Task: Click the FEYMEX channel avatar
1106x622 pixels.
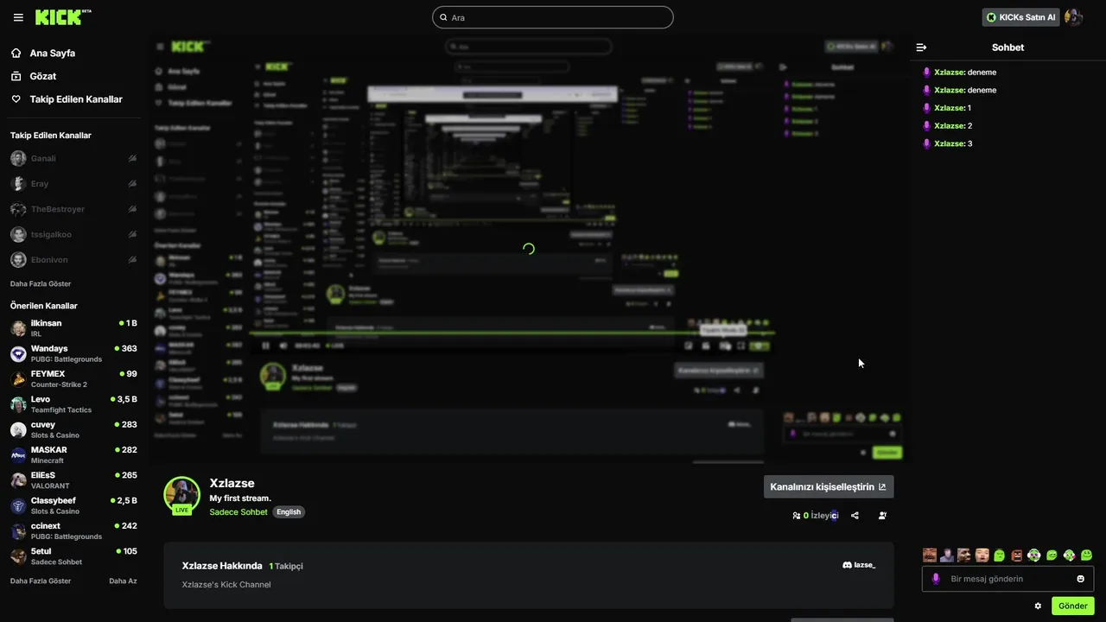Action: (18, 379)
